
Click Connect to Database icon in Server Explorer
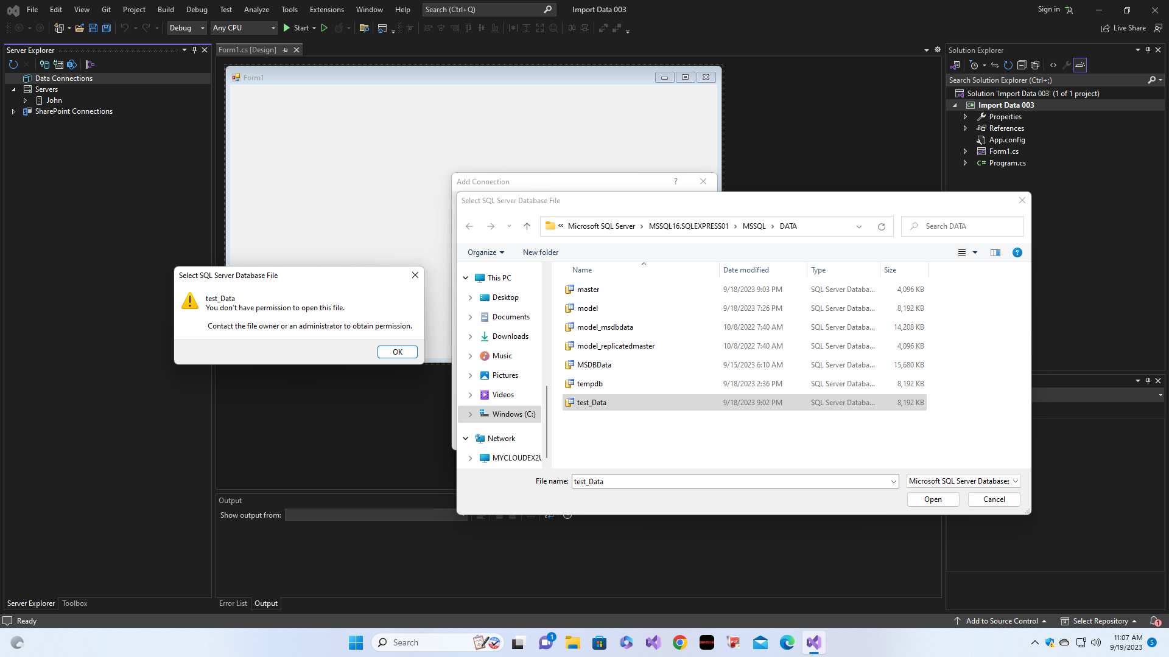(x=44, y=64)
